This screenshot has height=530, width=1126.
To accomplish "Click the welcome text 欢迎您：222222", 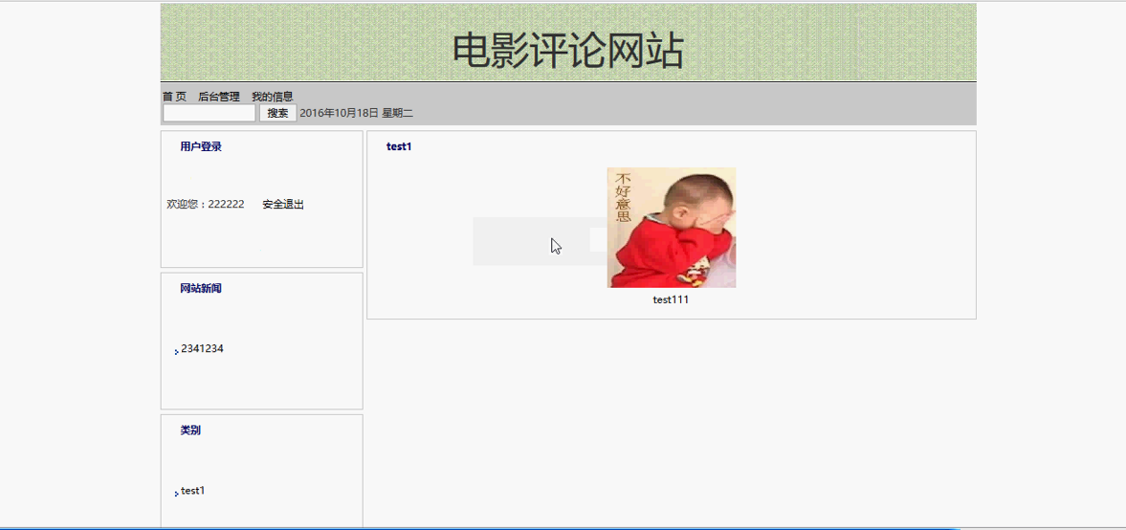I will point(206,205).
